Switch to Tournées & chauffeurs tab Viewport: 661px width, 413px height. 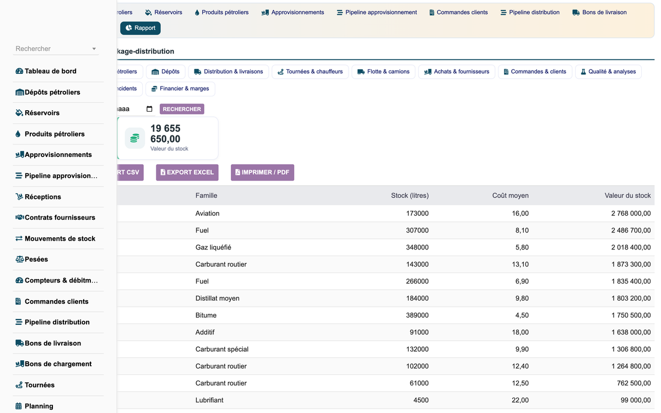tap(310, 72)
